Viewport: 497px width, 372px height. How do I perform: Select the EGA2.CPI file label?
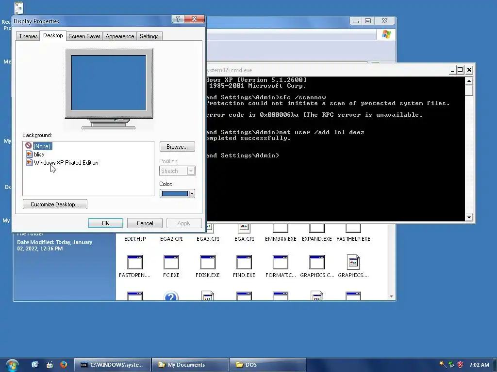point(171,239)
